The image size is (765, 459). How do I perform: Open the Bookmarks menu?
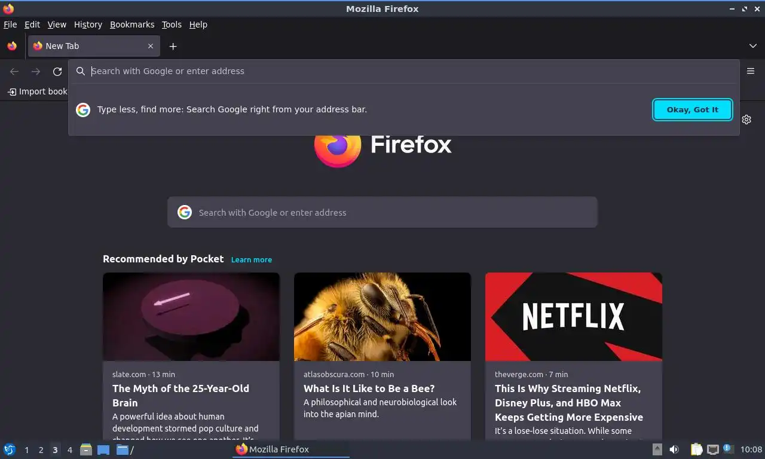[132, 25]
